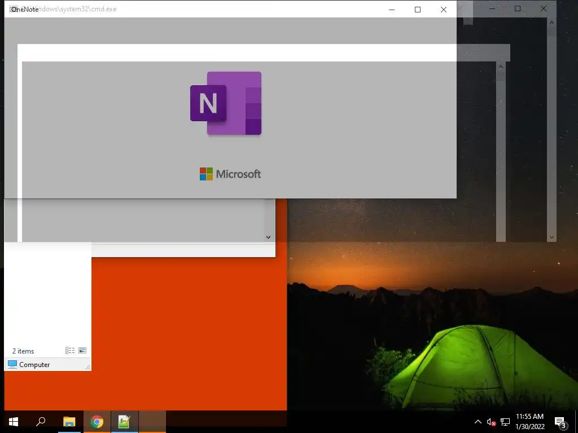Switch to details view in file window

pos(70,351)
